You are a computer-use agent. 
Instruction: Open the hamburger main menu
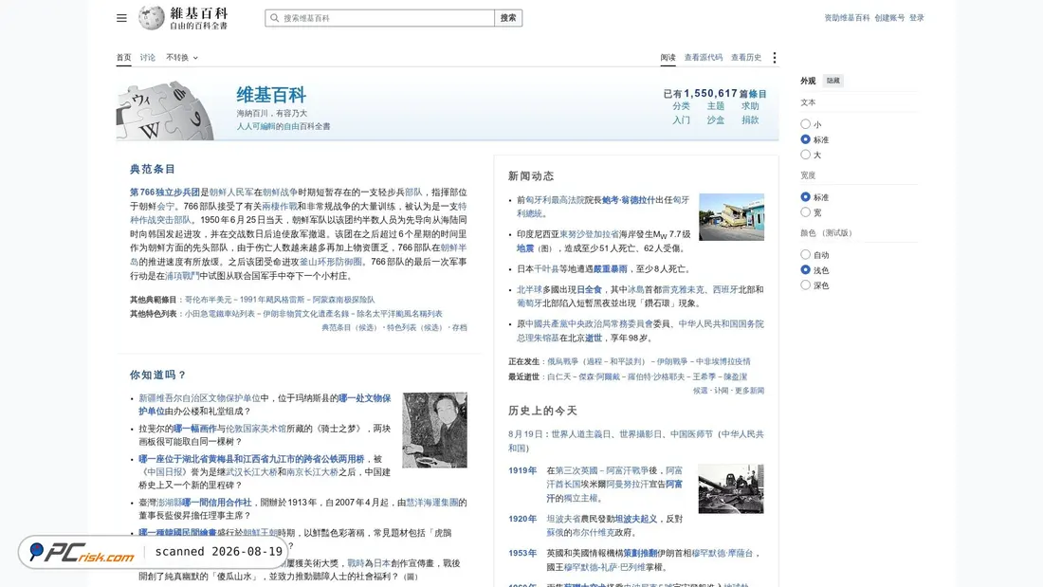point(121,18)
